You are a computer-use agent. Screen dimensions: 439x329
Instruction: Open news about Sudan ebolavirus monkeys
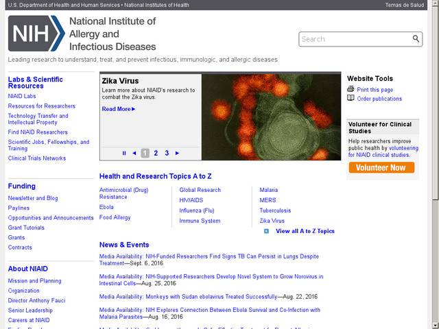tap(188, 297)
